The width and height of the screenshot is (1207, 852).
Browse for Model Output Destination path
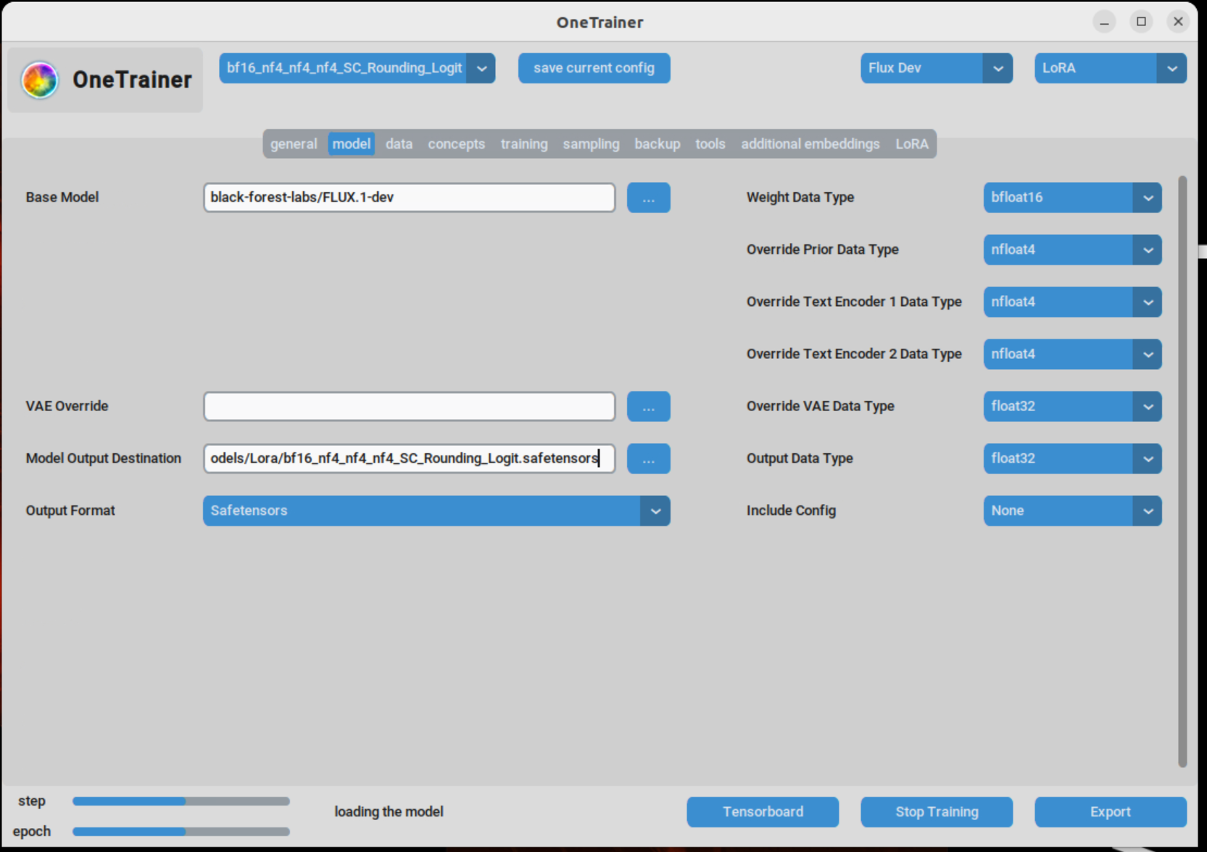[648, 458]
